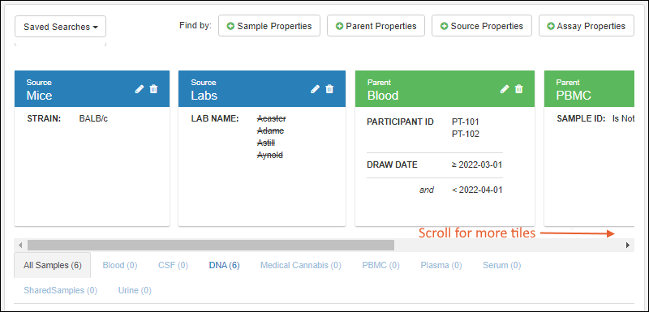Open the Blood (0) tab
This screenshot has height=312, width=649.
[x=120, y=265]
